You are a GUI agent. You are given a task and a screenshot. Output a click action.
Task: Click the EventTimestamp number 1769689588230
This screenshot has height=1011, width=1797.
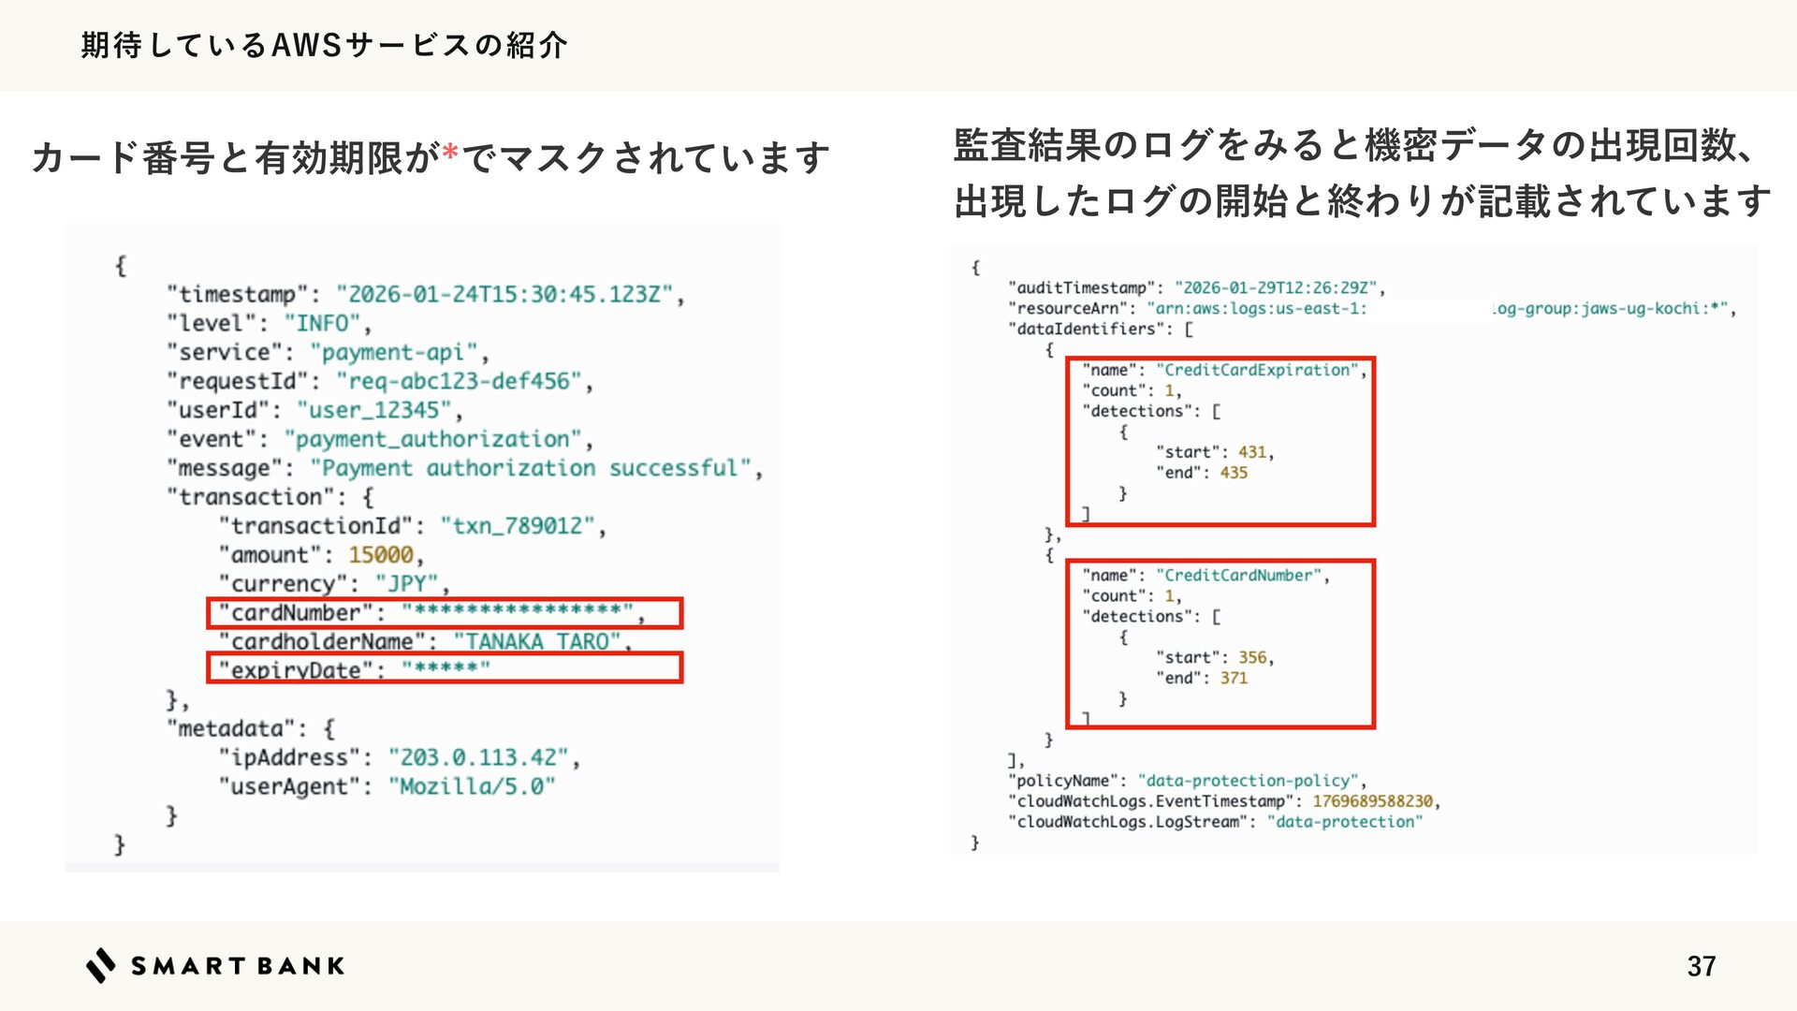pyautogui.click(x=1372, y=801)
